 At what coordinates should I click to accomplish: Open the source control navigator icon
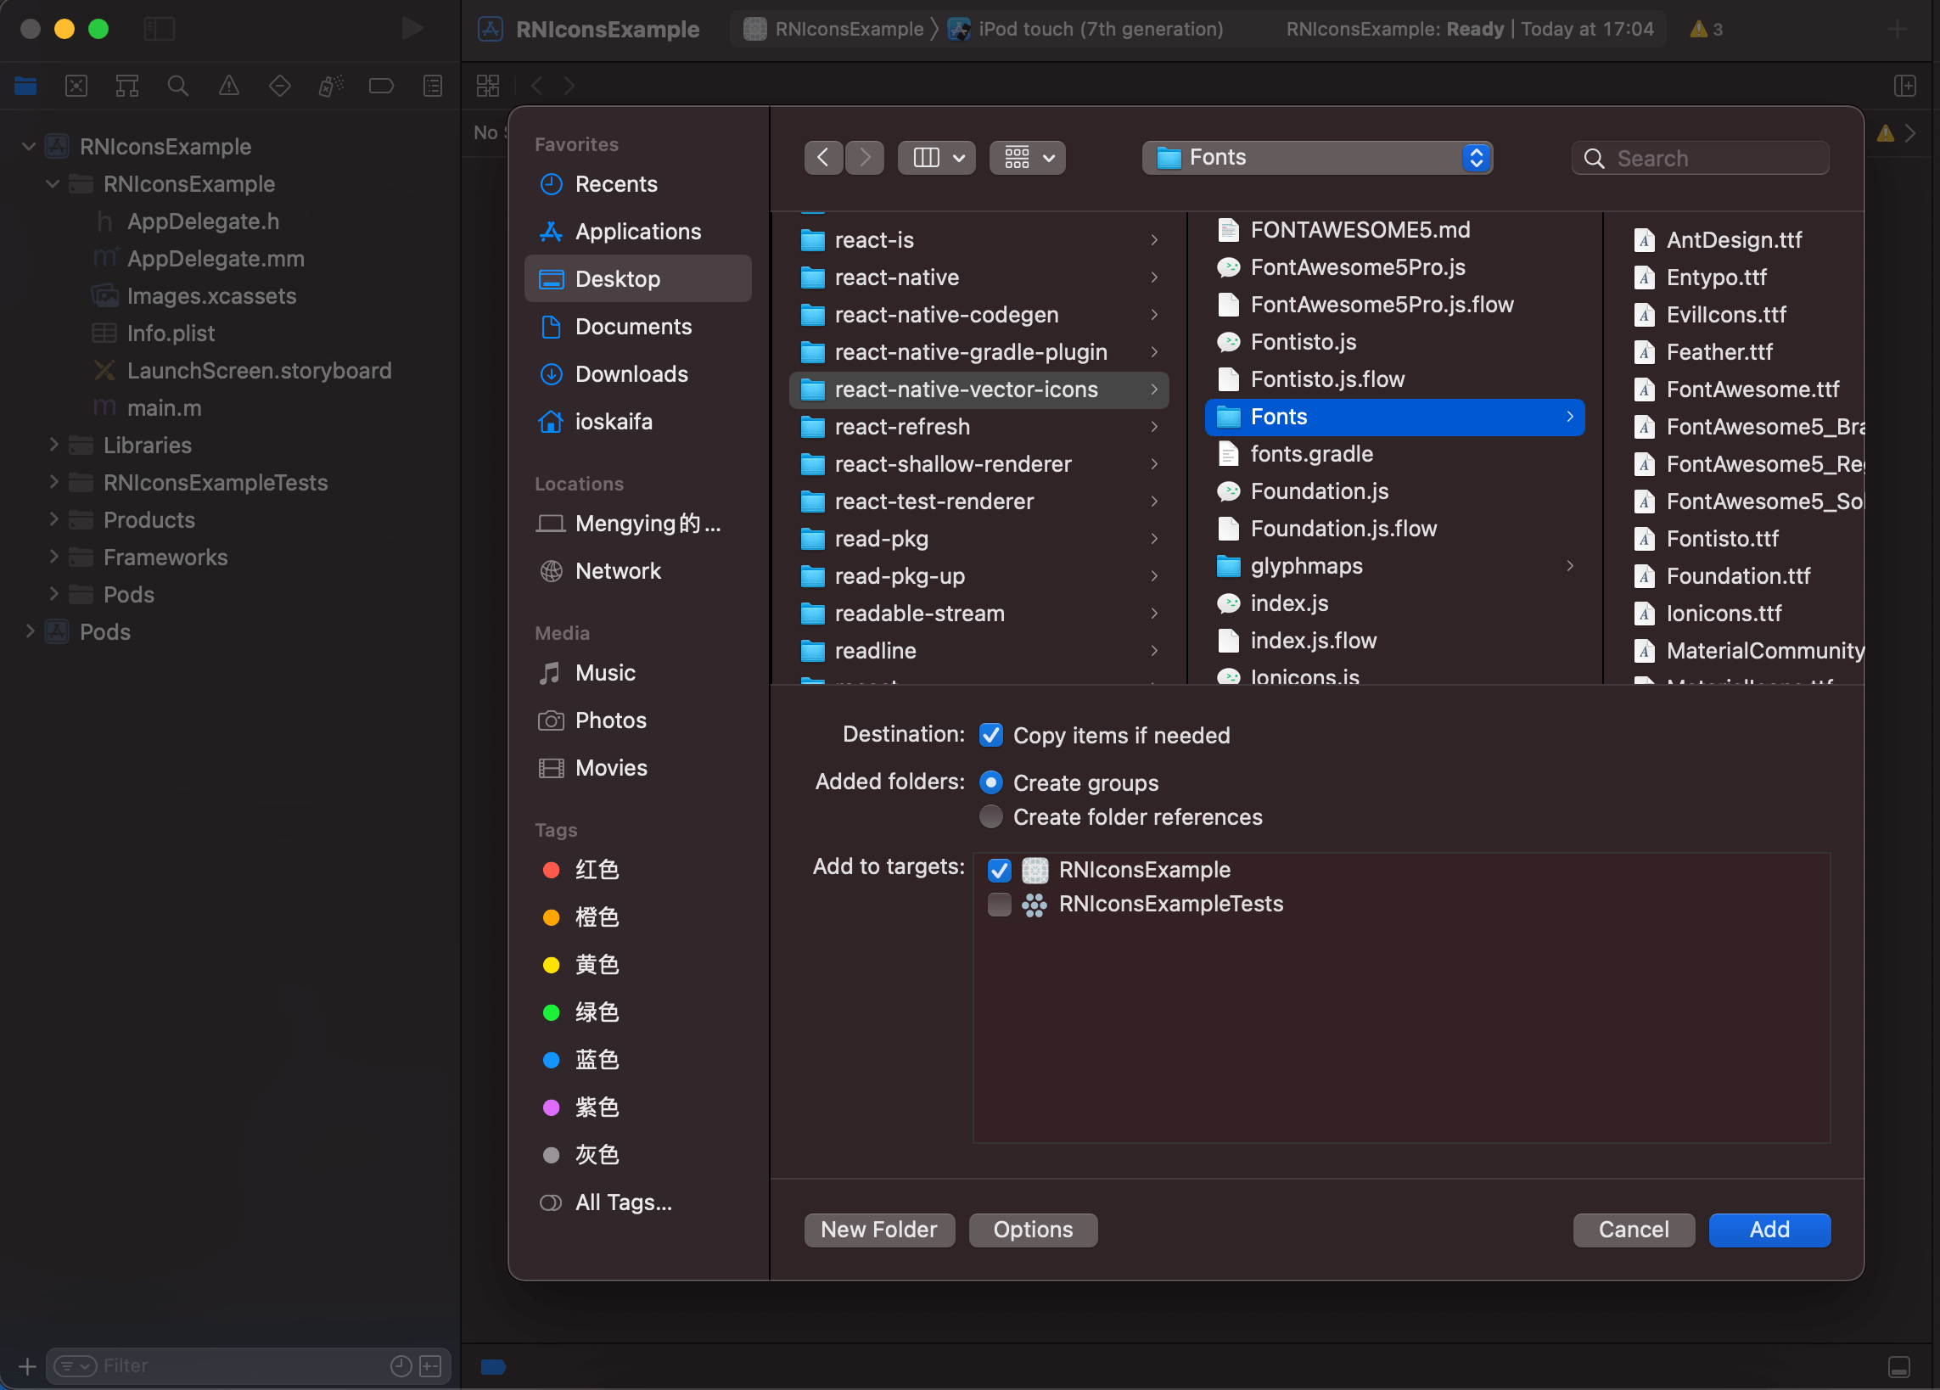[76, 86]
